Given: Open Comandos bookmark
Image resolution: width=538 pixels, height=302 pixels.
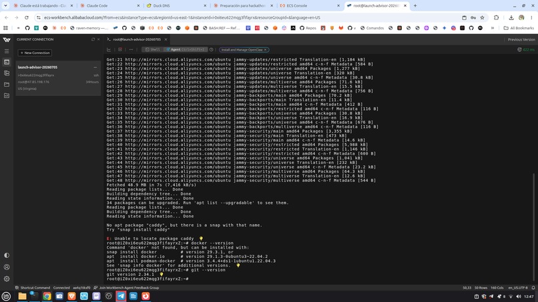Looking at the screenshot, I should 372,28.
